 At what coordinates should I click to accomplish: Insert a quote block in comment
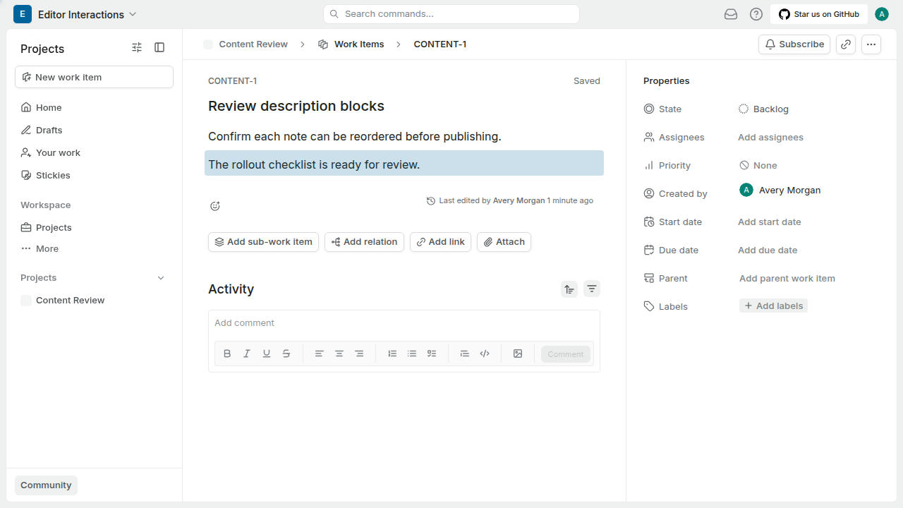coord(464,353)
